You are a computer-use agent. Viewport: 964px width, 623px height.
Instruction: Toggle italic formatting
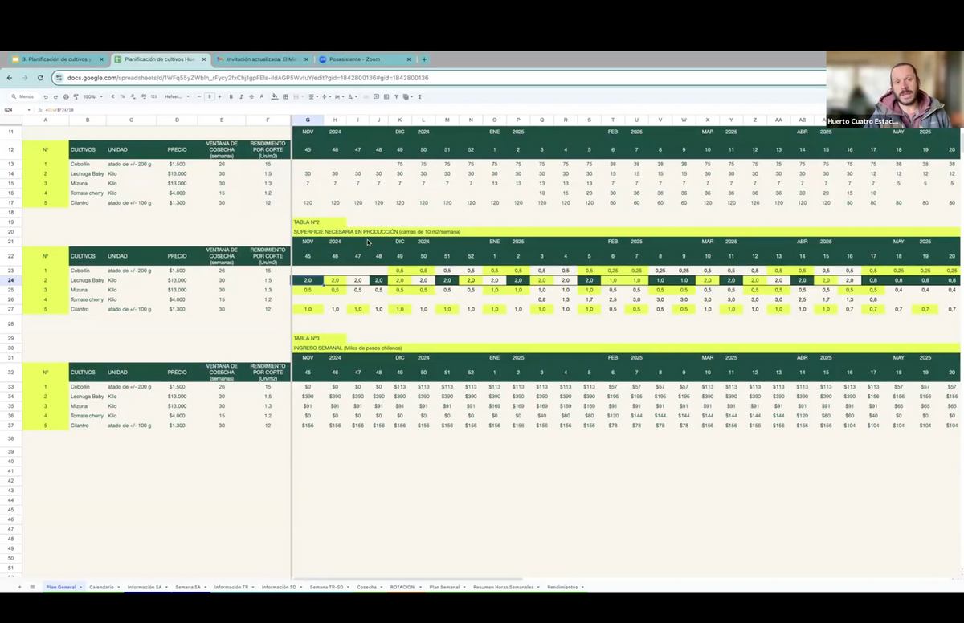point(241,96)
